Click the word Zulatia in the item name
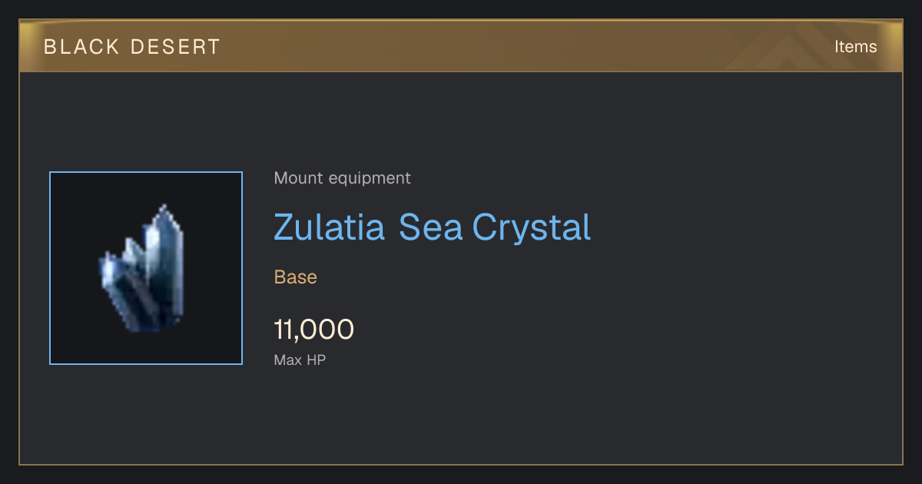922x484 pixels. [330, 227]
